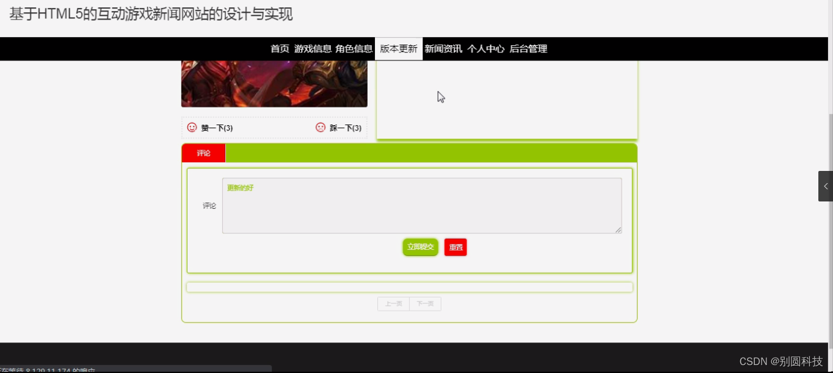Click the page title 基于HTML5的互动游戏新闻网站的设计与实现
Image resolution: width=833 pixels, height=373 pixels.
tap(150, 13)
